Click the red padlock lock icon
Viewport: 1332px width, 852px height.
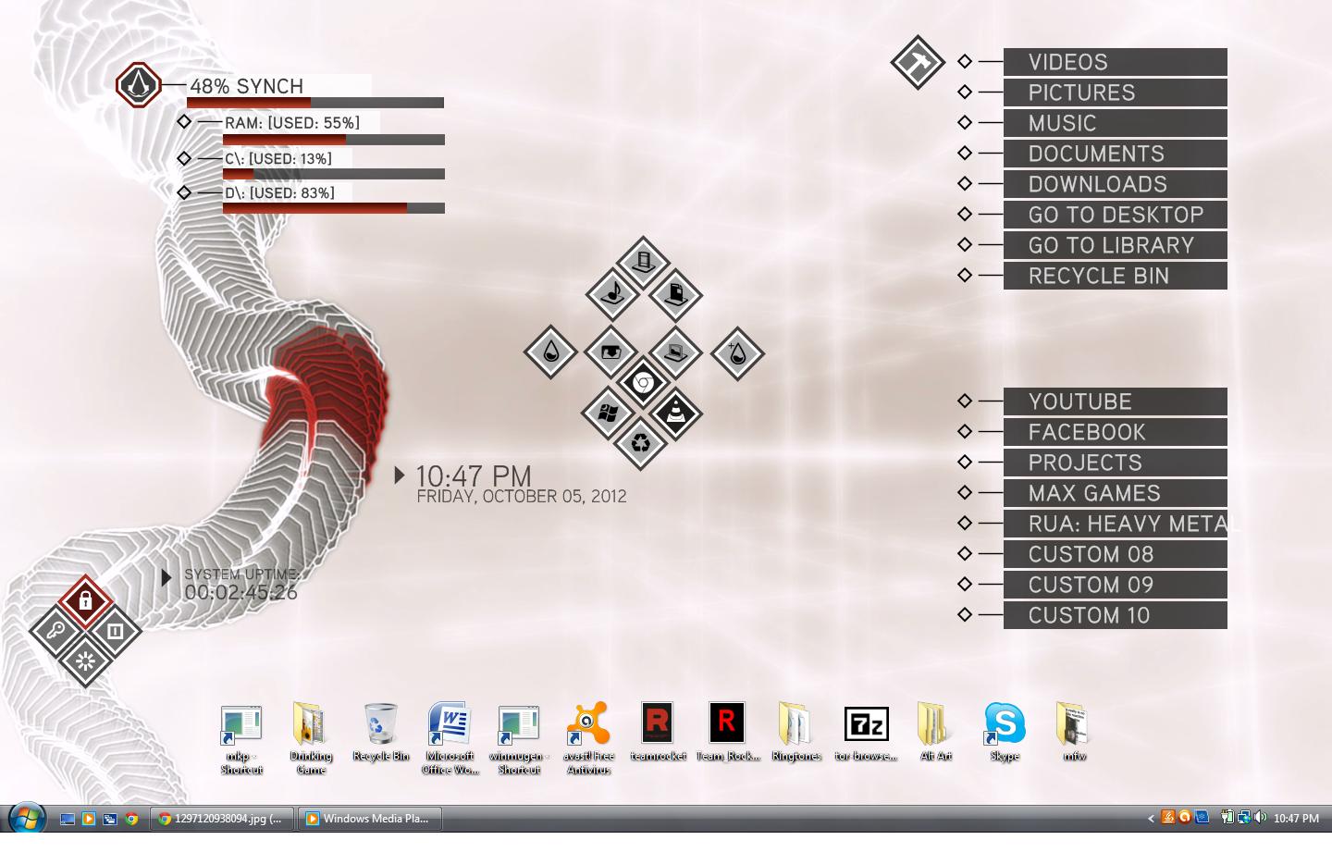85,601
